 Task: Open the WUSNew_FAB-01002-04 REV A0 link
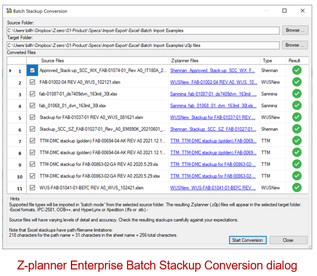(213, 82)
